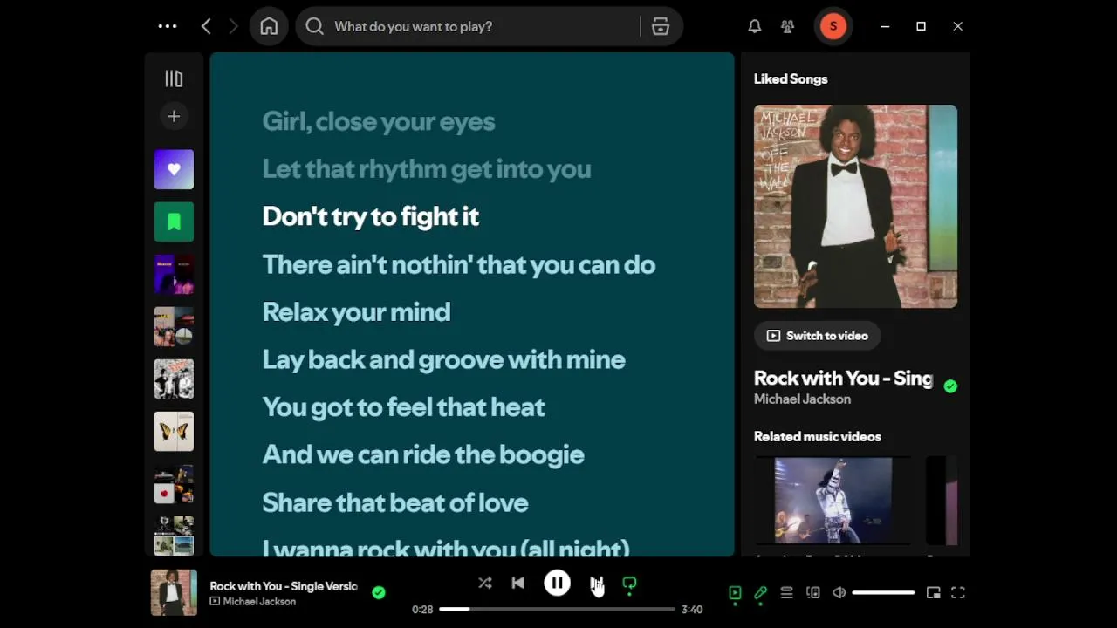
Task: Create a playlist with the plus icon
Action: click(174, 116)
